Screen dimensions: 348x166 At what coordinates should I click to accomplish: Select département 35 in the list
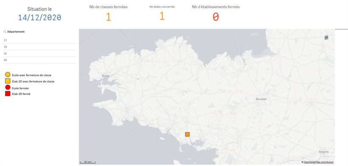[x=39, y=53]
